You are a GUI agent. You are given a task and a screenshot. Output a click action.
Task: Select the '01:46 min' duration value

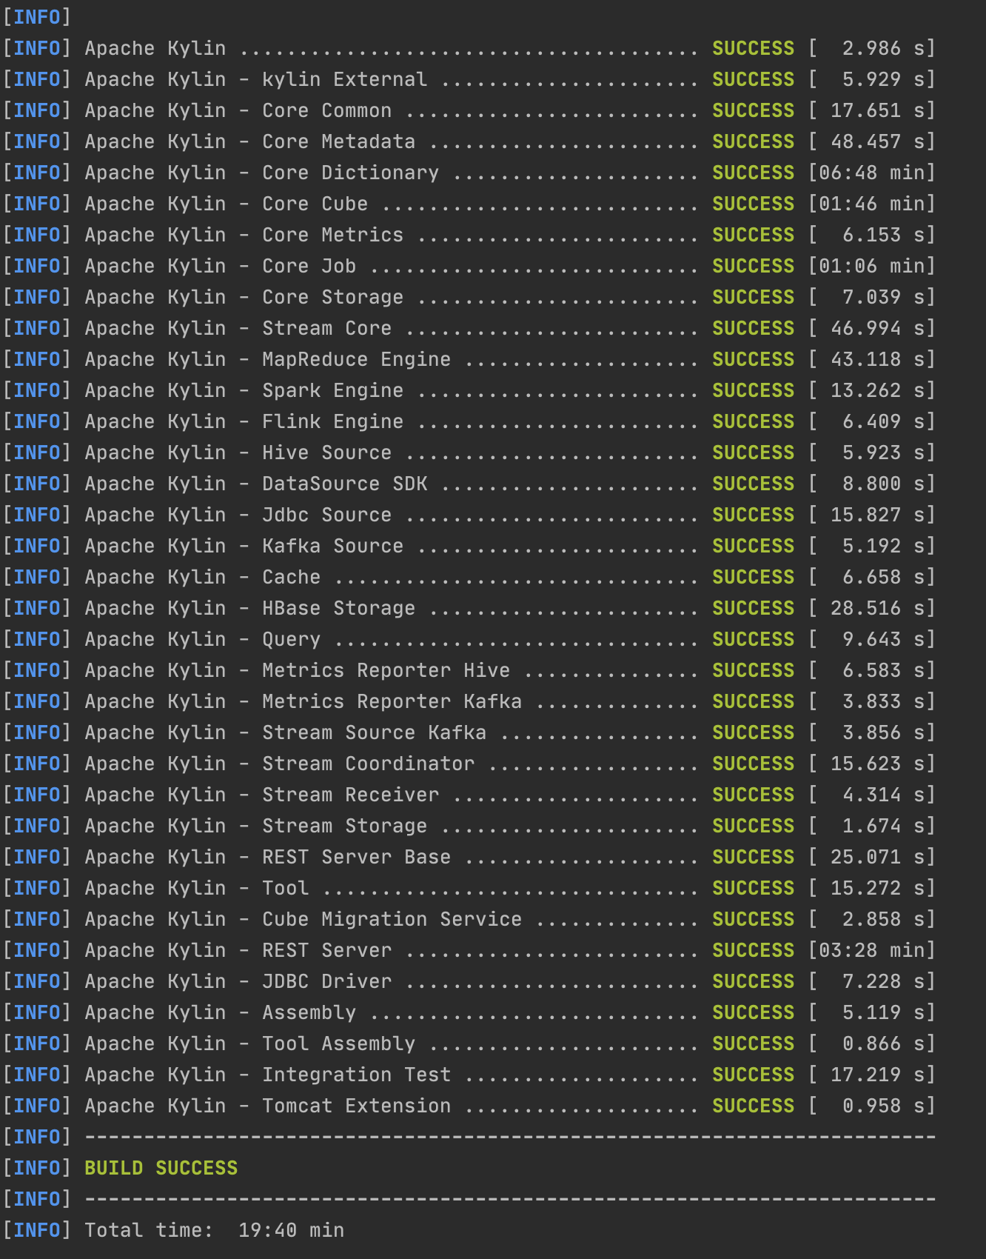[x=871, y=204]
